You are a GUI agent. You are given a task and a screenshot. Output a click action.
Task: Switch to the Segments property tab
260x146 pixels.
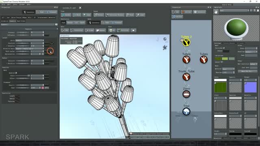coord(13,21)
